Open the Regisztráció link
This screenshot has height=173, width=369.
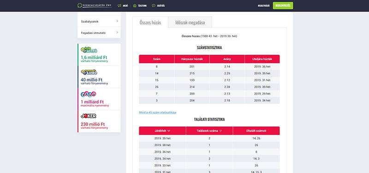264,6
